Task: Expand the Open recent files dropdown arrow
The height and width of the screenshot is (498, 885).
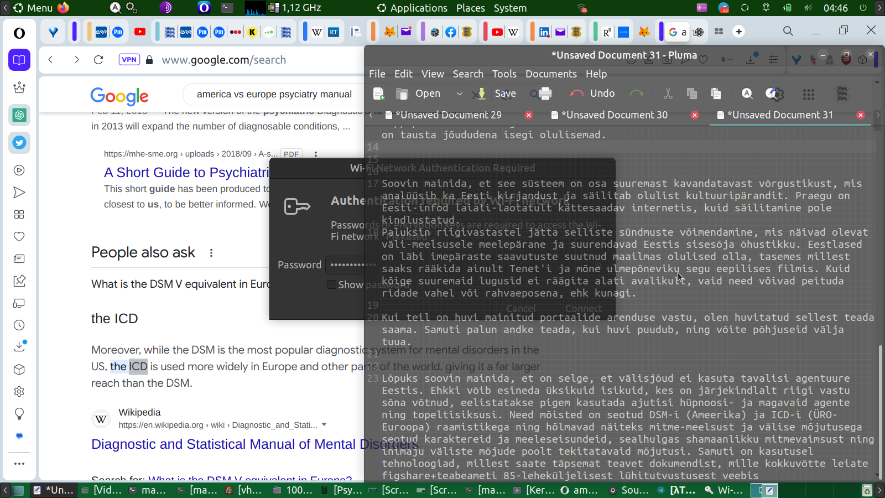Action: coord(459,94)
